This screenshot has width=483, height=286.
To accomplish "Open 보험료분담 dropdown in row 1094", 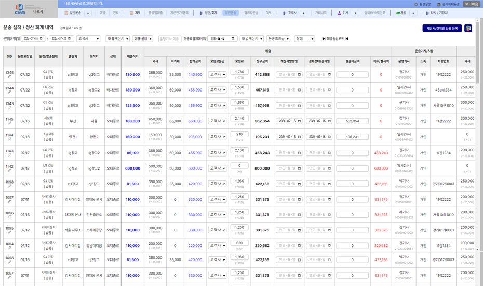I will (x=217, y=246).
